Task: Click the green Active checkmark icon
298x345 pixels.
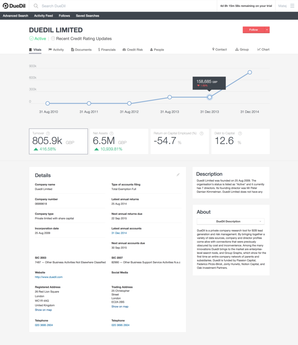Action: pos(31,38)
